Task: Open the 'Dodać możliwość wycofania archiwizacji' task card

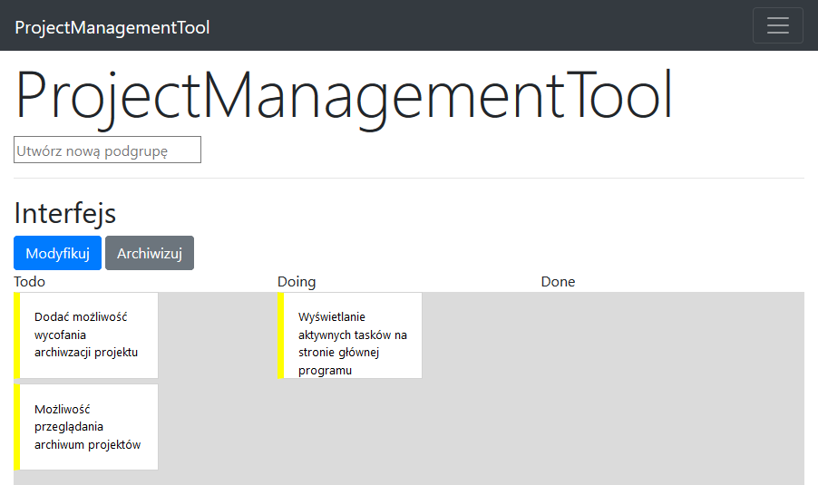Action: [x=88, y=335]
